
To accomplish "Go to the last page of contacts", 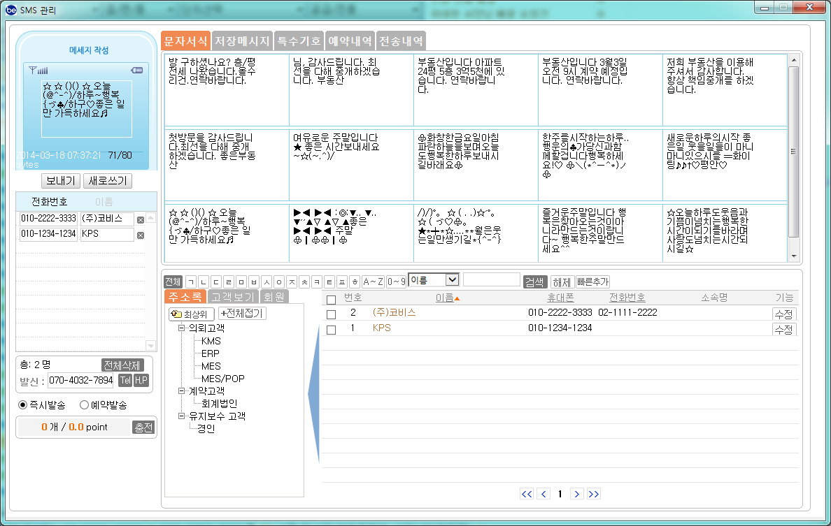I will coord(594,495).
